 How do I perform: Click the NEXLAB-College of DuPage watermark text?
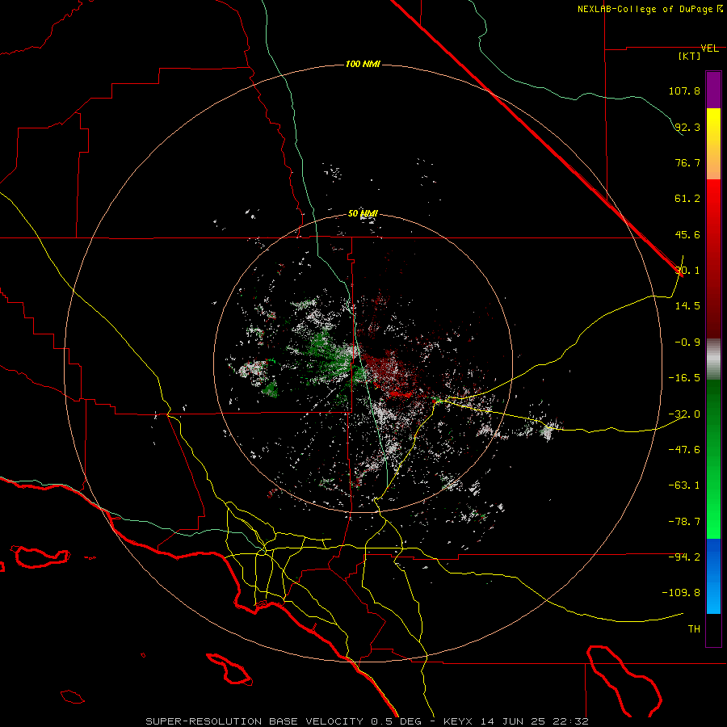point(649,9)
